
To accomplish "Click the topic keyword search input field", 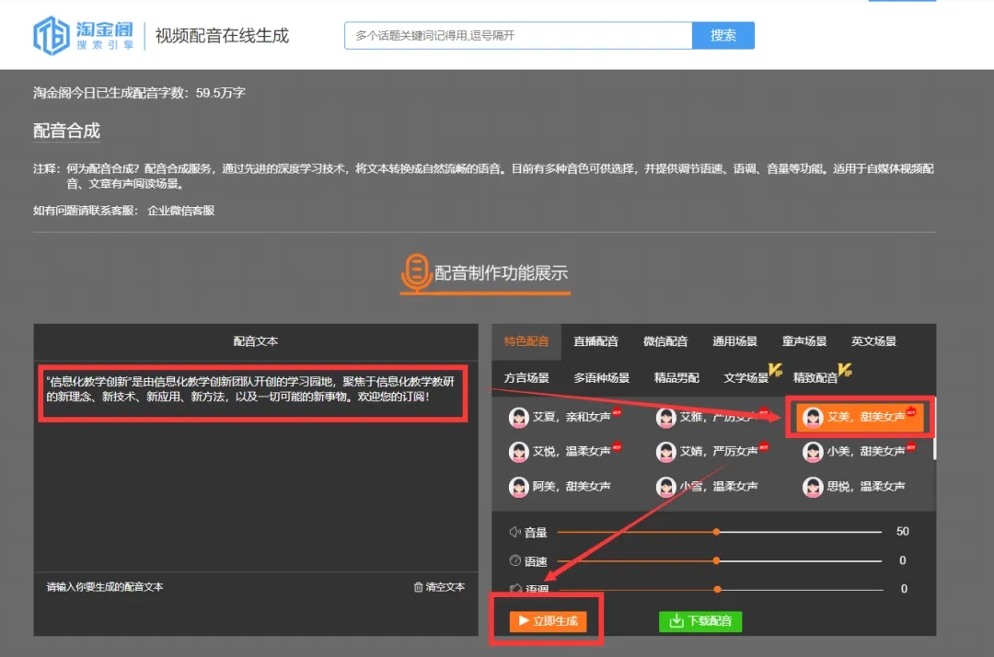I will tap(518, 36).
